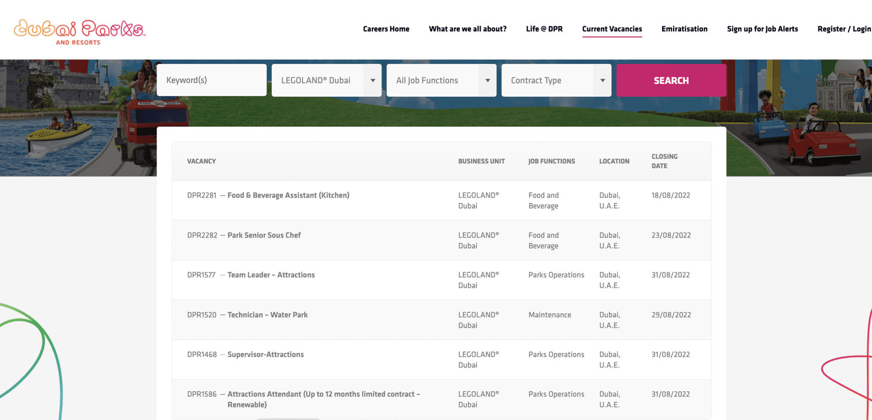This screenshot has height=420, width=872.
Task: Go to What are we all about?
Action: click(467, 29)
